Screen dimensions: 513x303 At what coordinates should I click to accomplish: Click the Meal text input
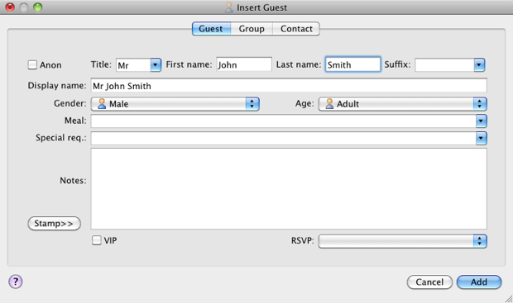[x=283, y=121]
